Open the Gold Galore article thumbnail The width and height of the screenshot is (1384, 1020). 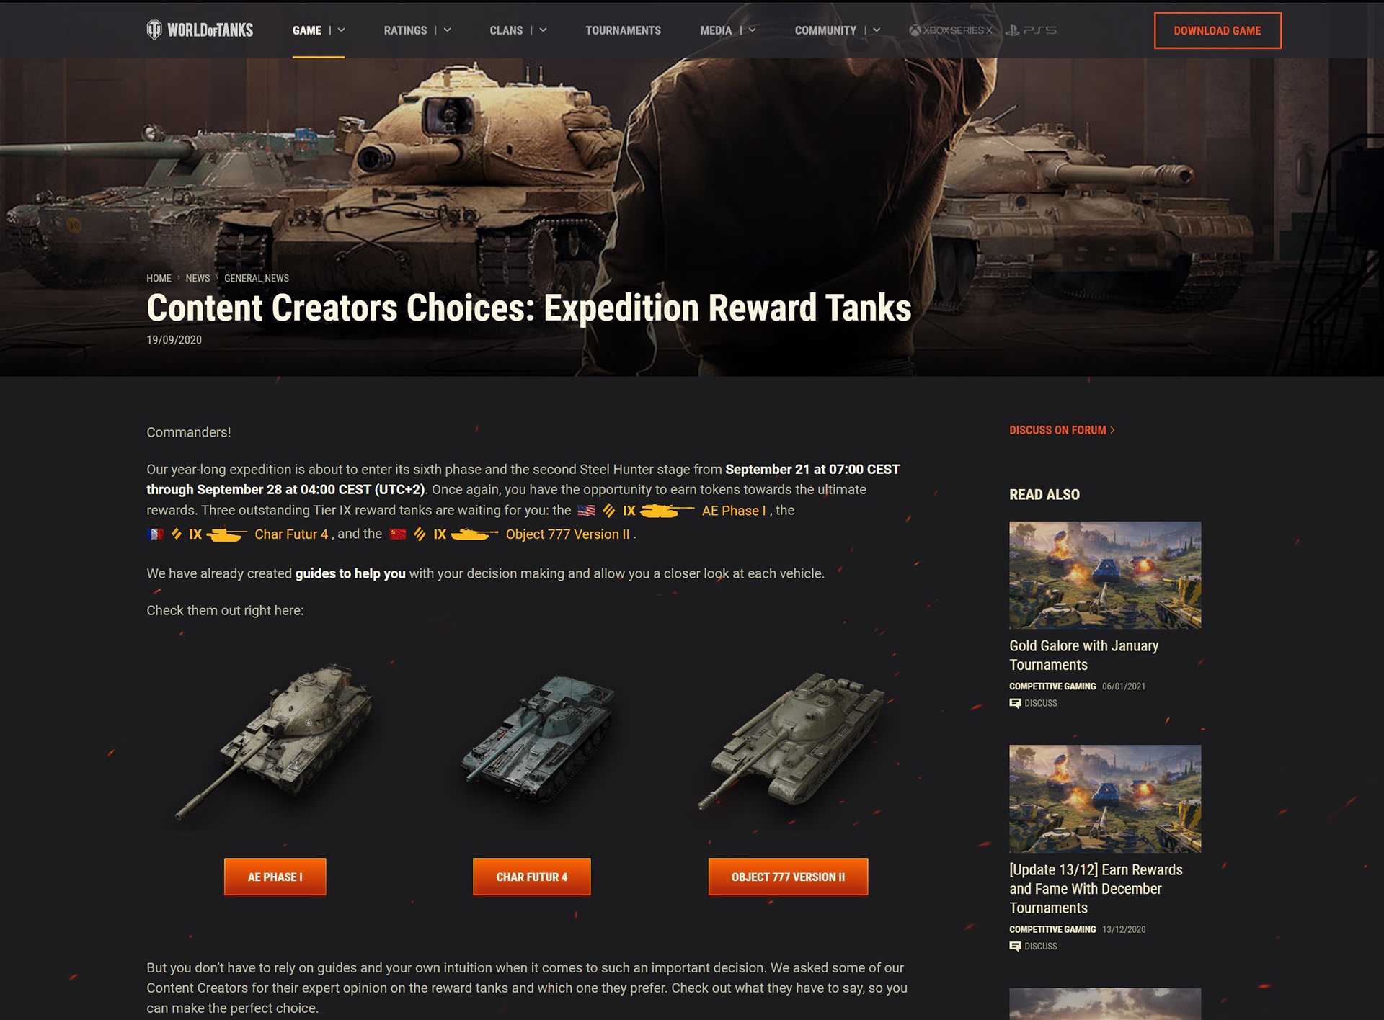click(1105, 575)
